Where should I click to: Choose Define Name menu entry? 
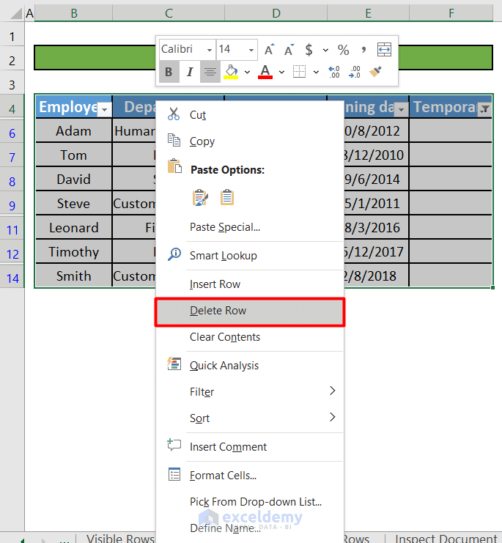[250, 528]
